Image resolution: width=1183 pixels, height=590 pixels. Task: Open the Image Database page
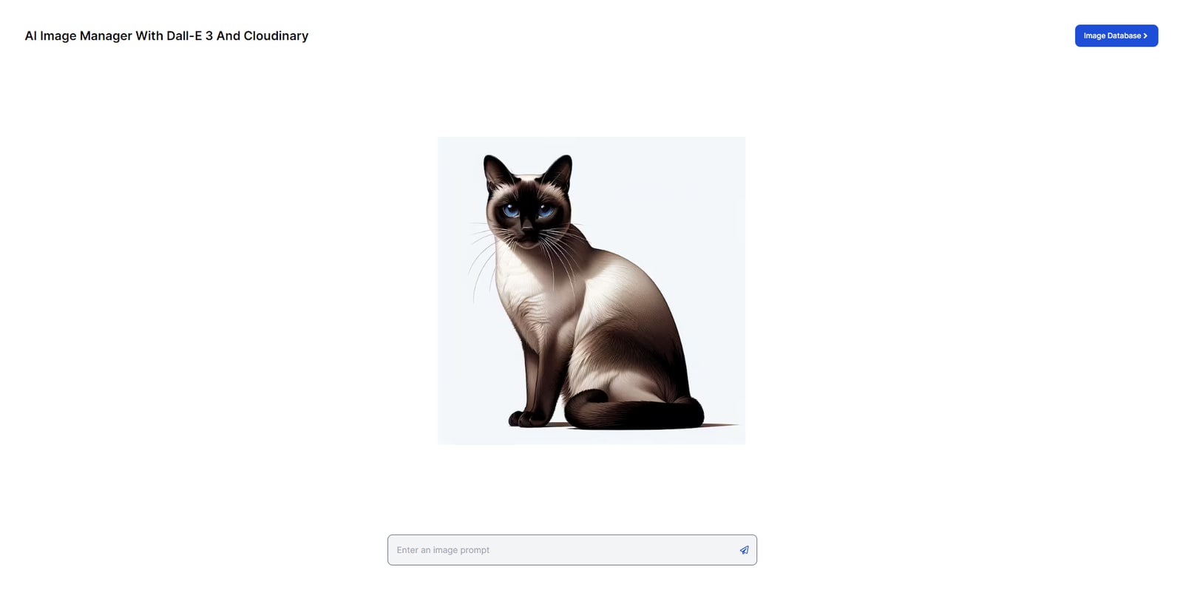[x=1116, y=35]
